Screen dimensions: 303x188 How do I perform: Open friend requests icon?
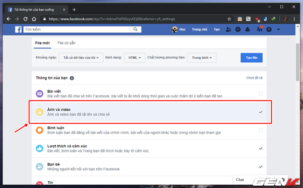coord(228,29)
